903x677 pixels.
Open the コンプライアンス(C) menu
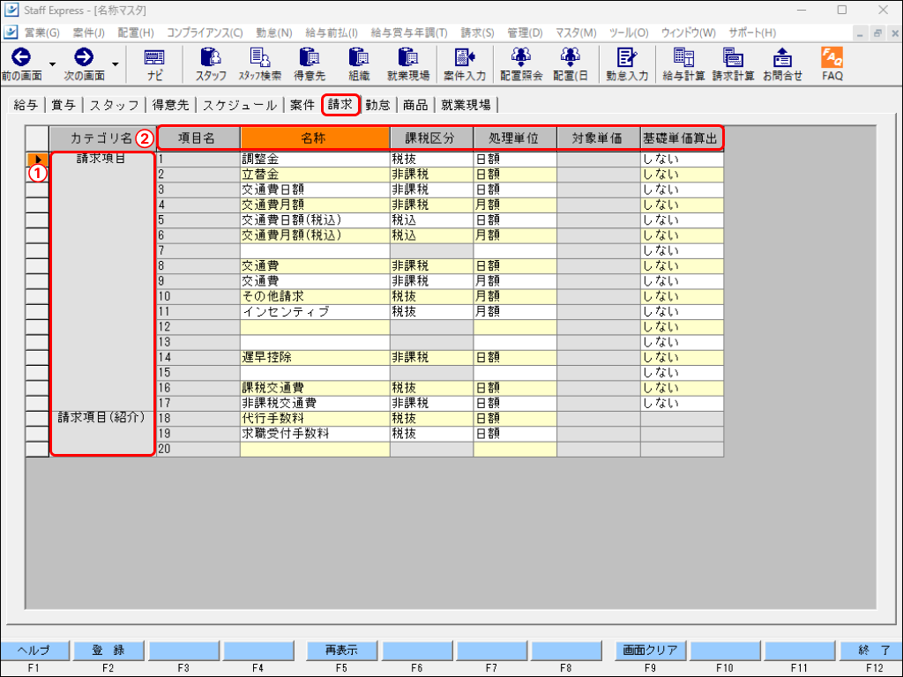coord(205,33)
